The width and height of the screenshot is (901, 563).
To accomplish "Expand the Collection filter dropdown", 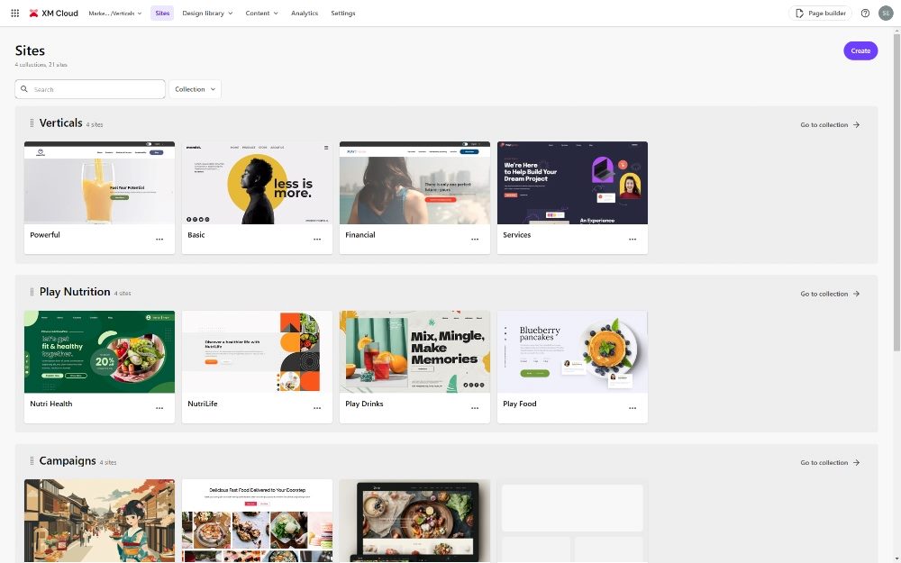I will coord(195,89).
